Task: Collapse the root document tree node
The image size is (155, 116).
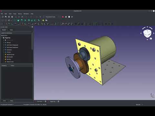Action: [x=2, y=38]
